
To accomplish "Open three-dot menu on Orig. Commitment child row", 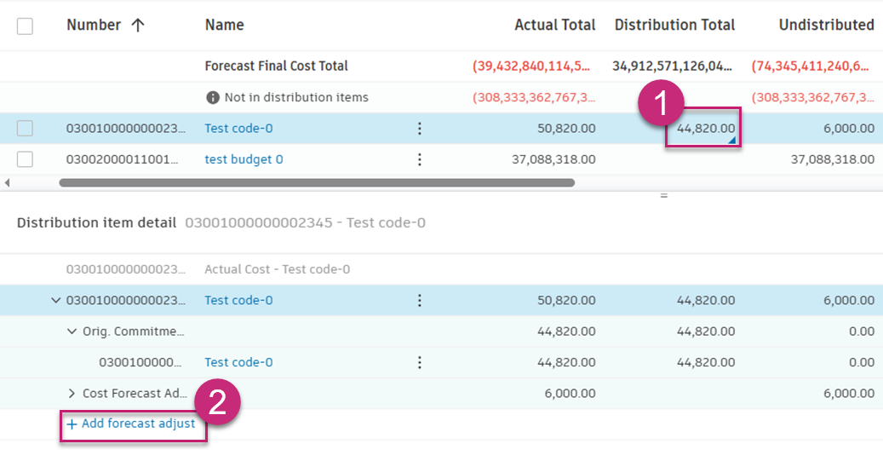I will 419,362.
